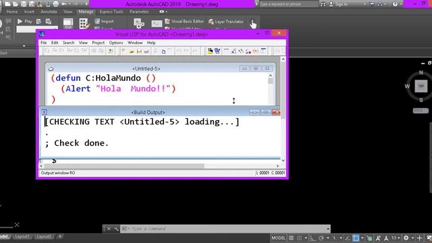The height and width of the screenshot is (243, 432).
Task: Click the Import customization button
Action: click(104, 21)
